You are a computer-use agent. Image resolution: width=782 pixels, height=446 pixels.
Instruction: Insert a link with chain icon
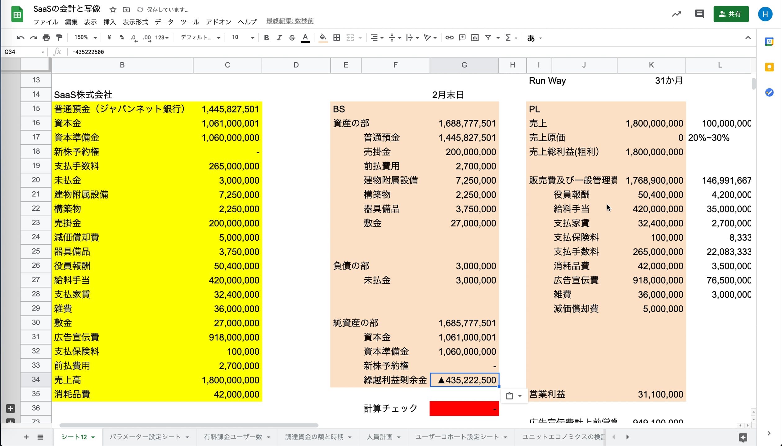[449, 38]
